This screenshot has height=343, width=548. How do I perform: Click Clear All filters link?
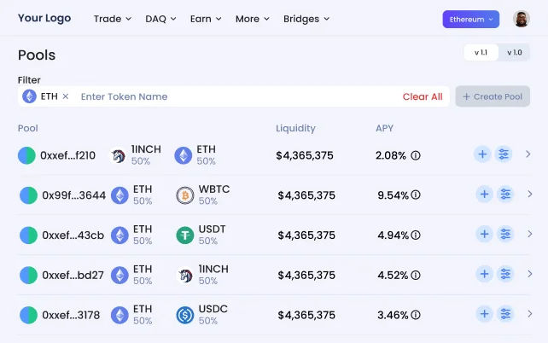coord(423,96)
